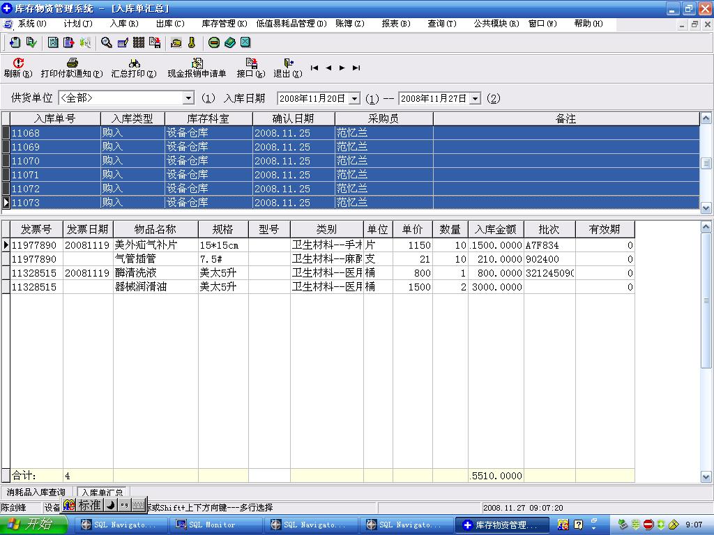Open the 库存管理(K) menu

225,23
